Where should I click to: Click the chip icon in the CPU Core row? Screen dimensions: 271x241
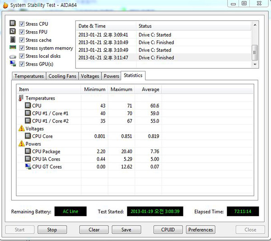click(x=28, y=136)
